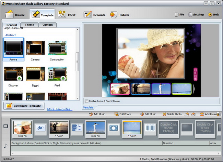Select the Egypt template thumbnail
The height and width of the screenshot is (162, 223).
(x=35, y=74)
